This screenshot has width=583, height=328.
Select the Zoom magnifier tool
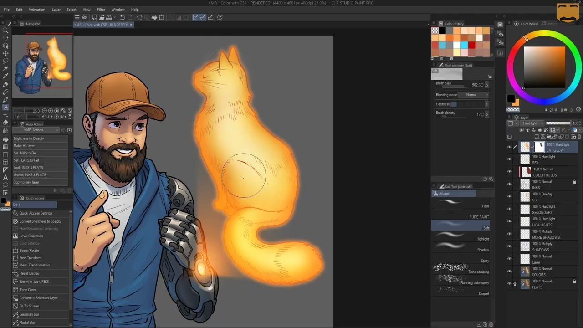[5, 31]
